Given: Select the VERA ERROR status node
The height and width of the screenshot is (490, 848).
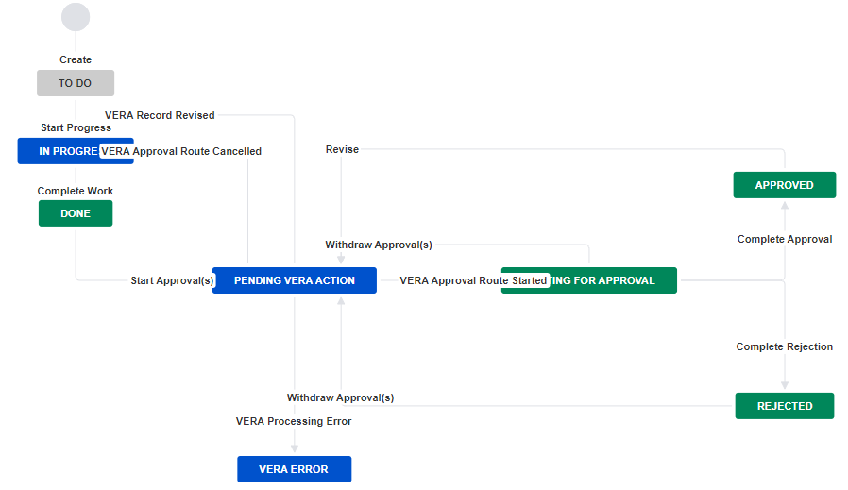Looking at the screenshot, I should 294,469.
